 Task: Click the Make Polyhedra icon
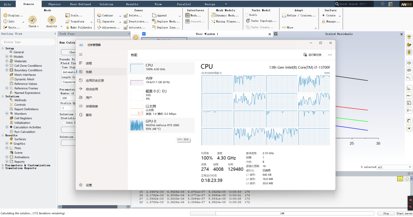(67, 27)
